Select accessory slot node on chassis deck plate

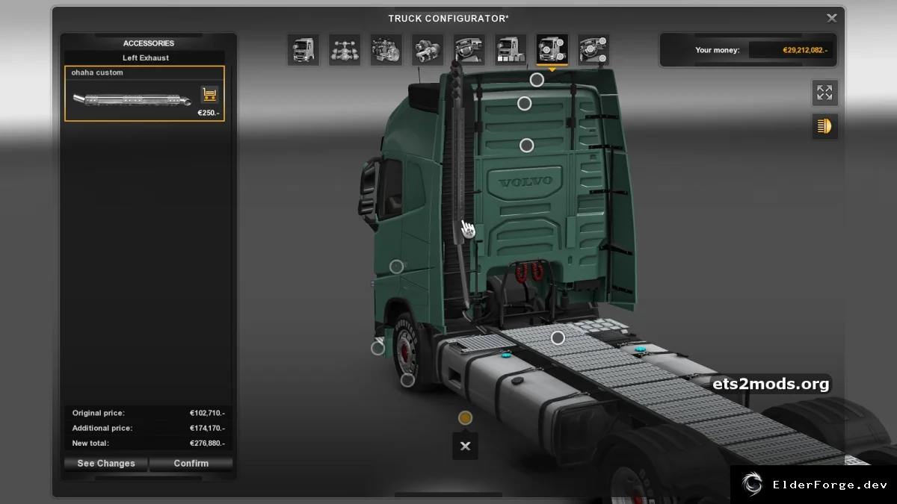click(558, 338)
